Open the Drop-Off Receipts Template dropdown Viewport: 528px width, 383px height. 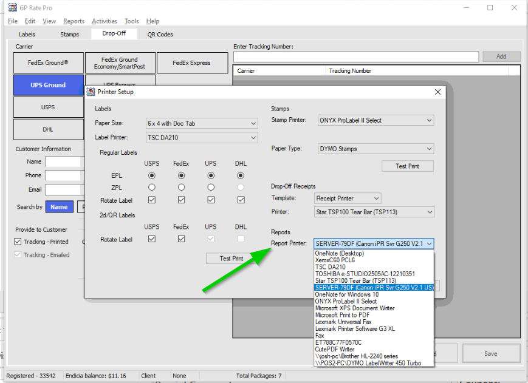(347, 198)
